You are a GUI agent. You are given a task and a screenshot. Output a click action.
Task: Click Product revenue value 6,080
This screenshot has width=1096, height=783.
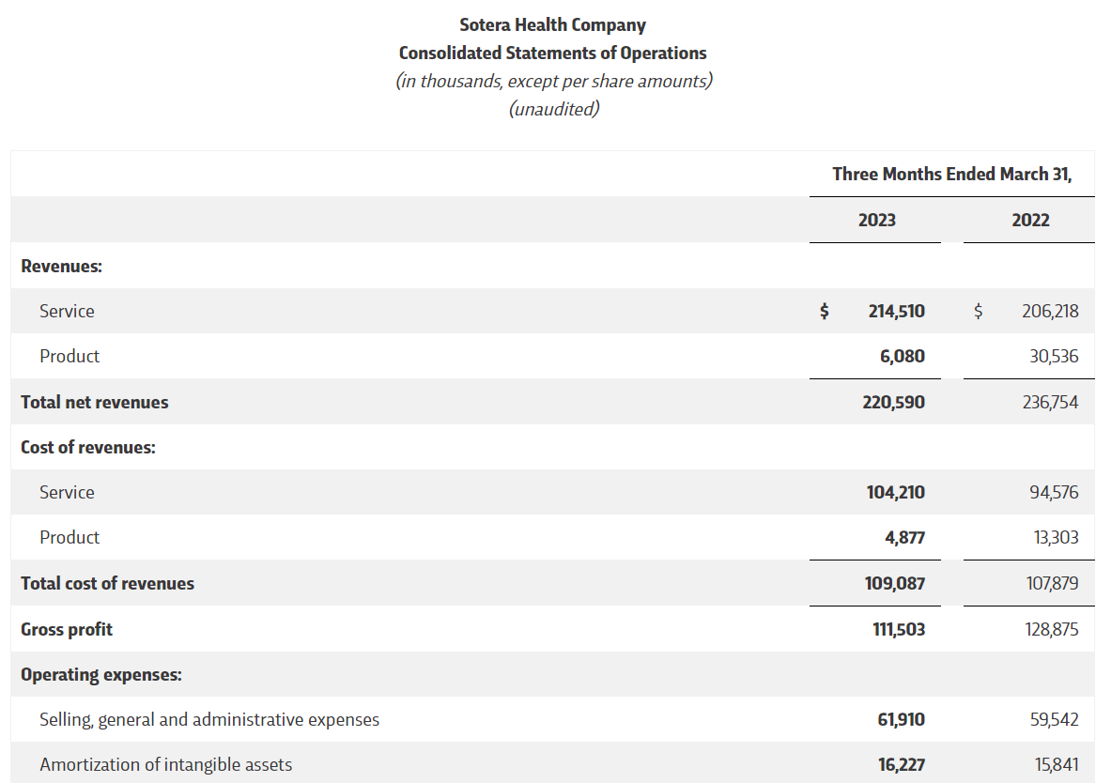pyautogui.click(x=902, y=356)
